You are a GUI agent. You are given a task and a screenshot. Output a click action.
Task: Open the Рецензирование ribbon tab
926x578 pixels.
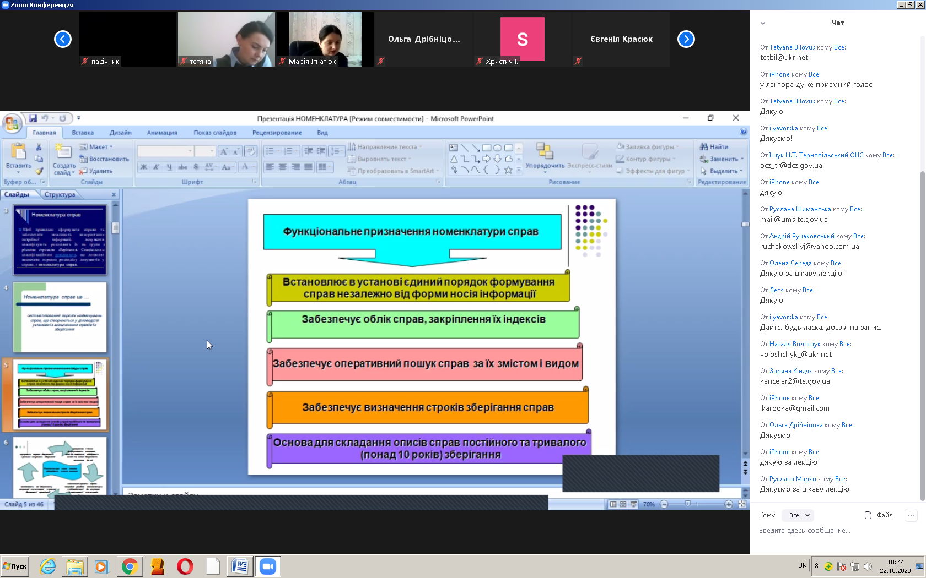pos(277,133)
